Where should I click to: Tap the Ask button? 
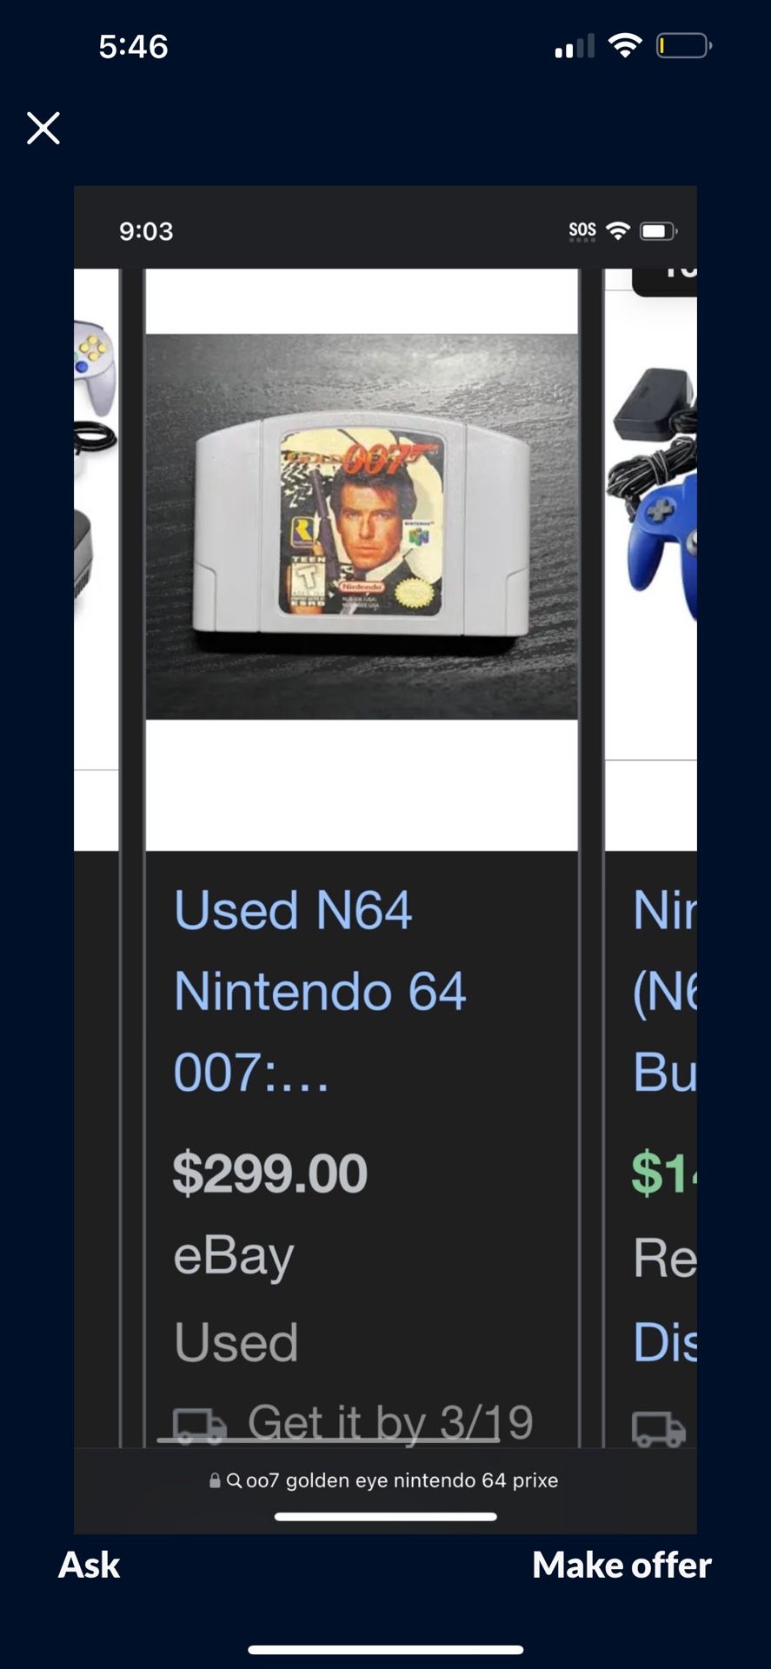[x=89, y=1565]
